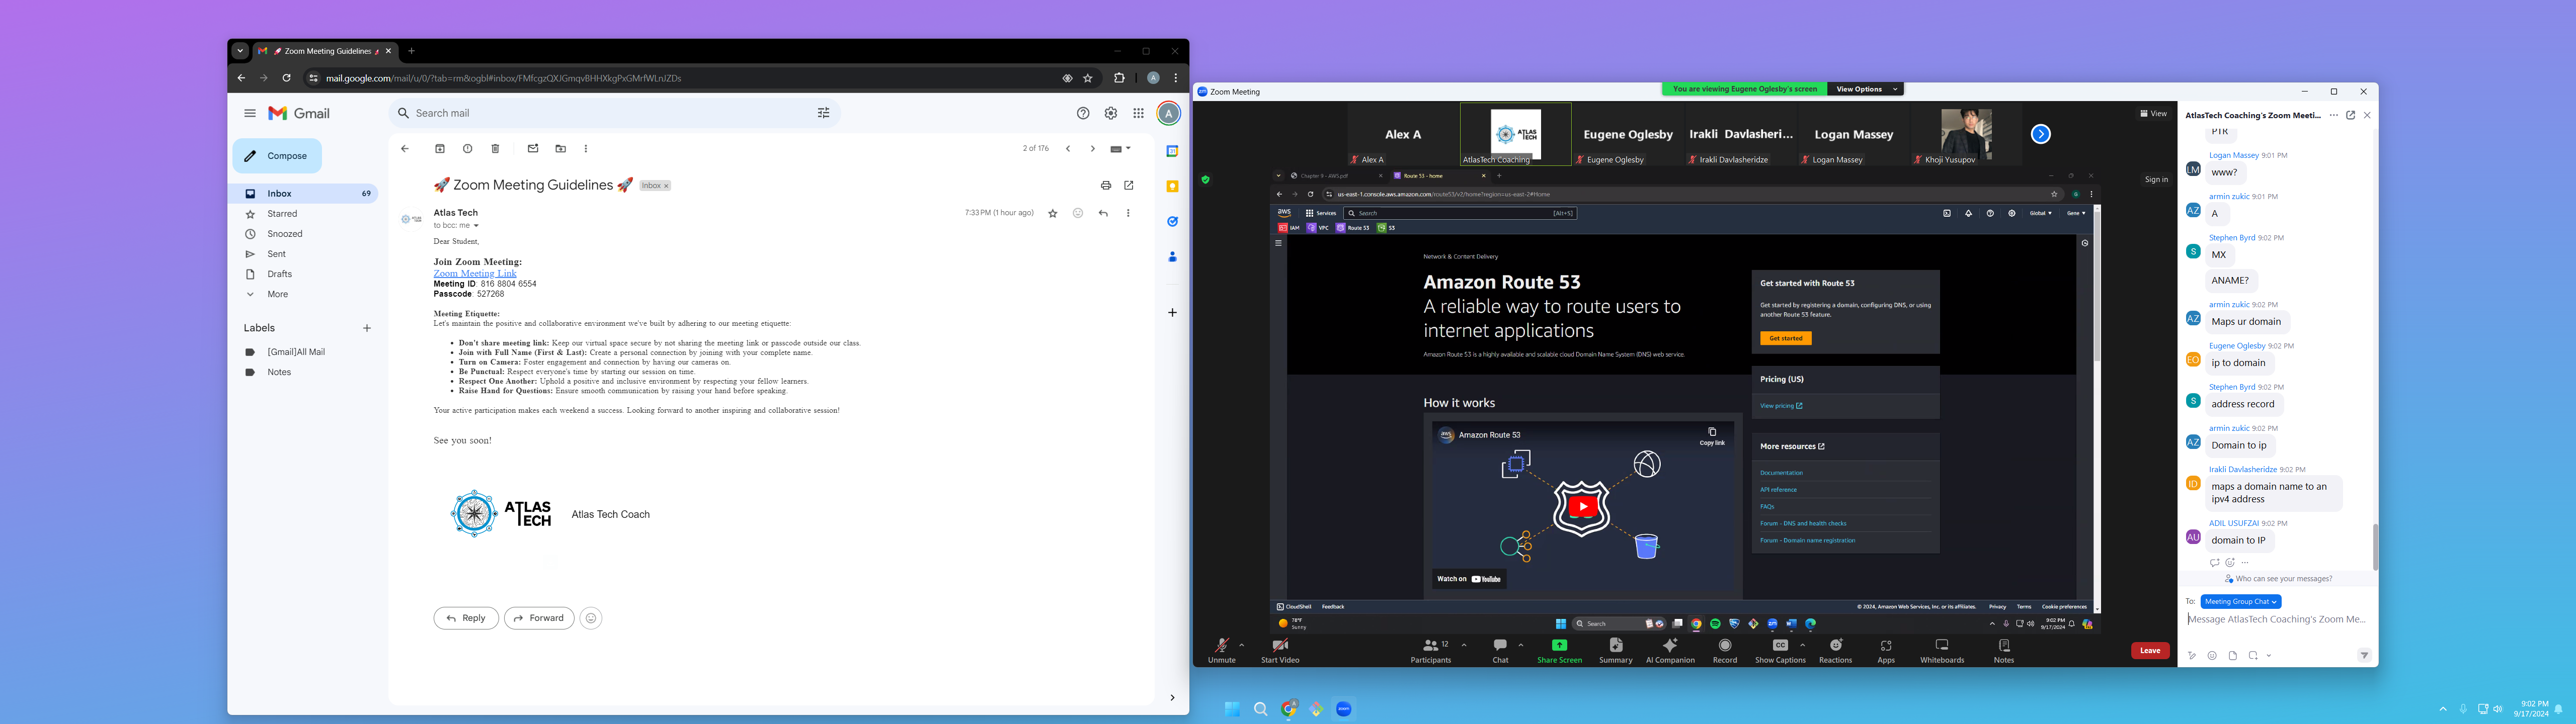
Task: Delete email with trash icon
Action: [x=495, y=149]
